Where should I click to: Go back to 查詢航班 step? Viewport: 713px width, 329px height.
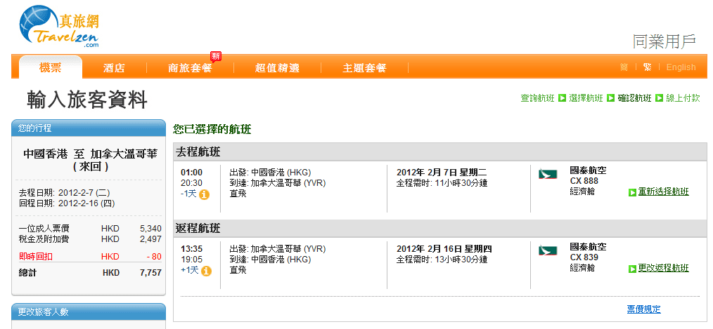coord(537,98)
